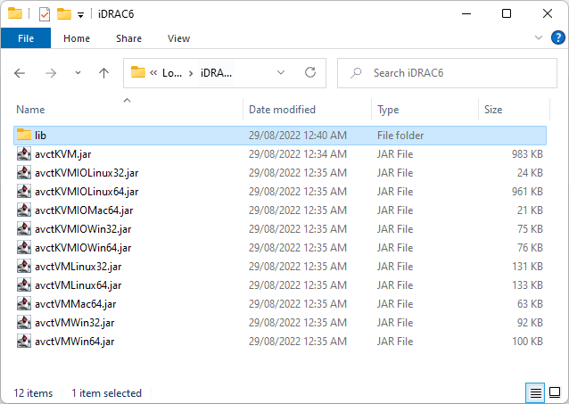Select the avctVMWin64.jar file

[74, 342]
